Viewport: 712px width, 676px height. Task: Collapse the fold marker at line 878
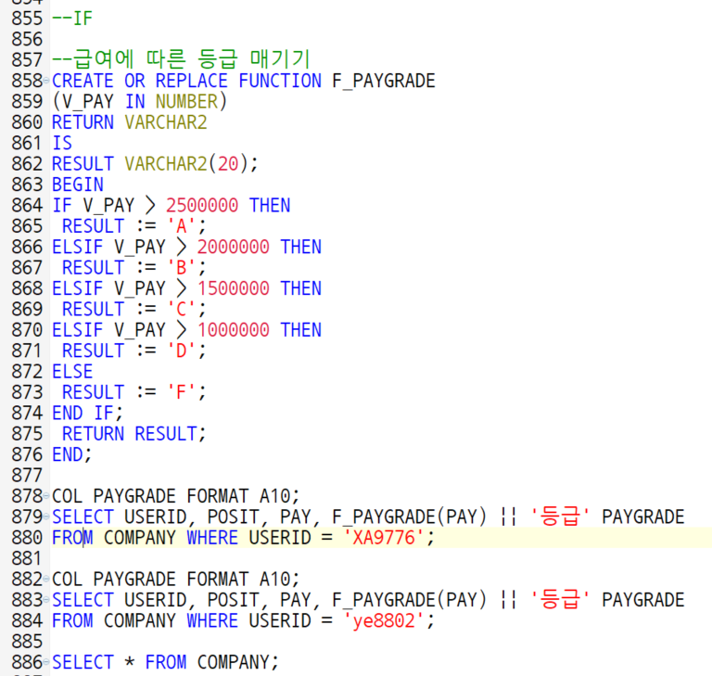pyautogui.click(x=46, y=496)
